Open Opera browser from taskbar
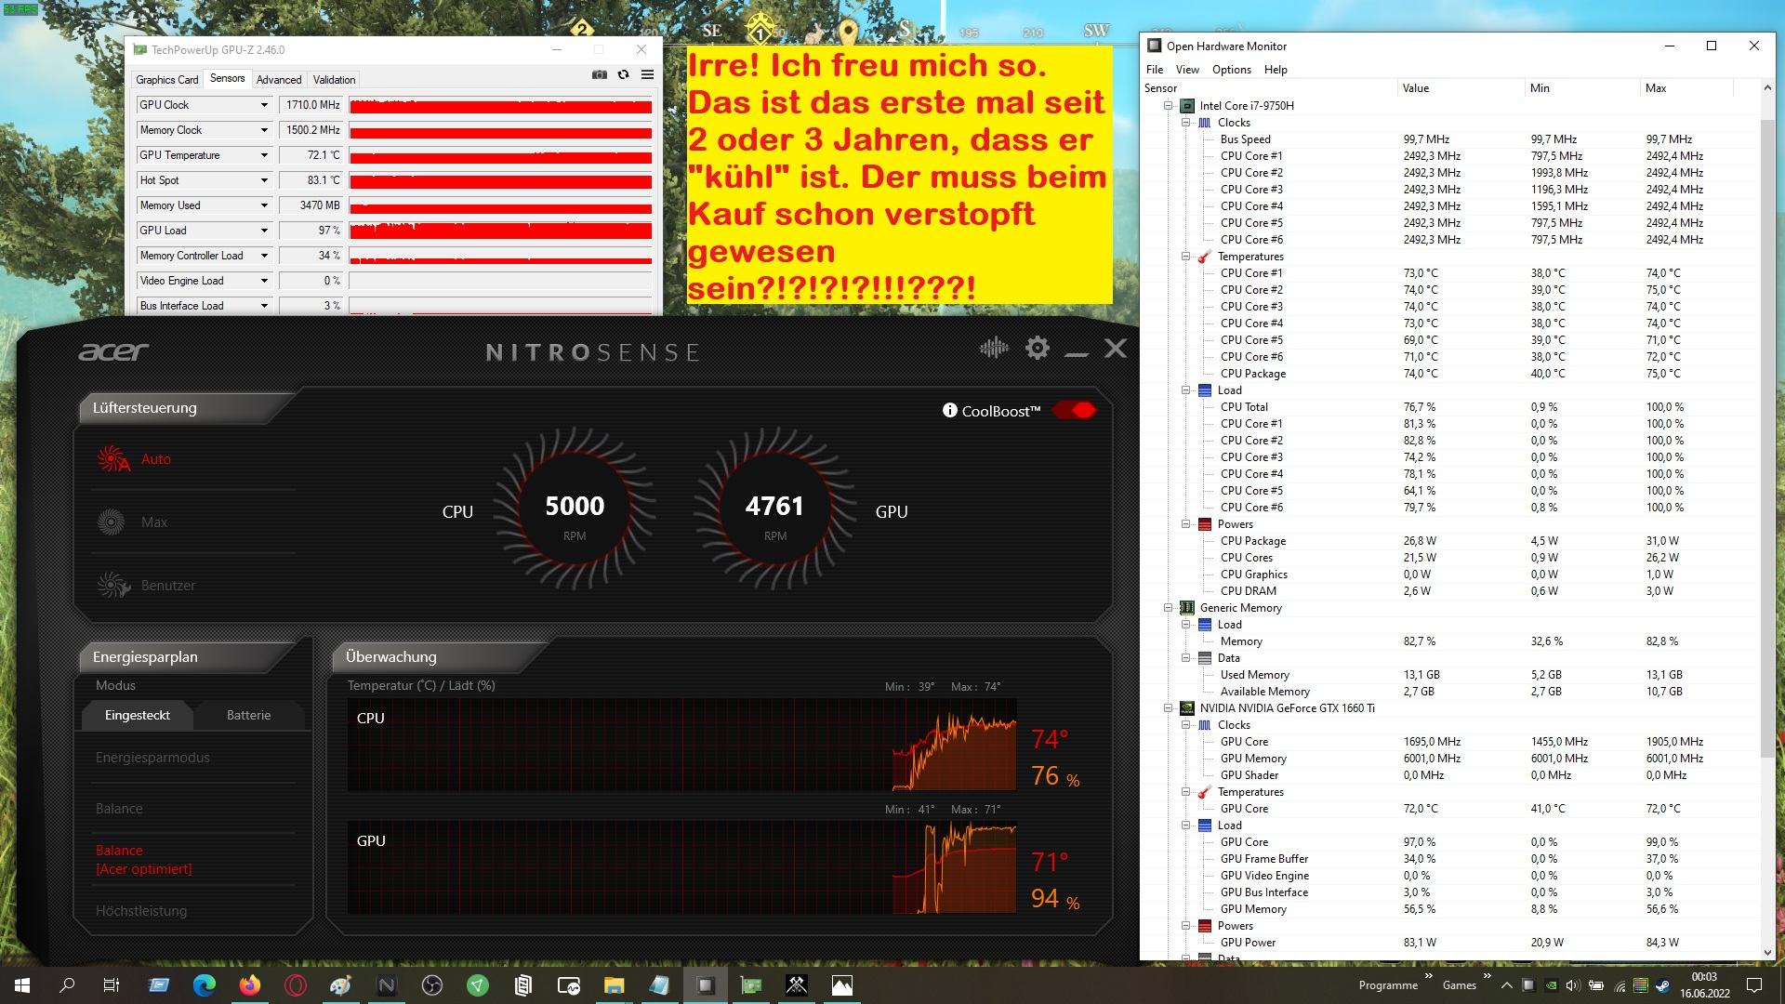Viewport: 1785px width, 1004px height. 296,985
